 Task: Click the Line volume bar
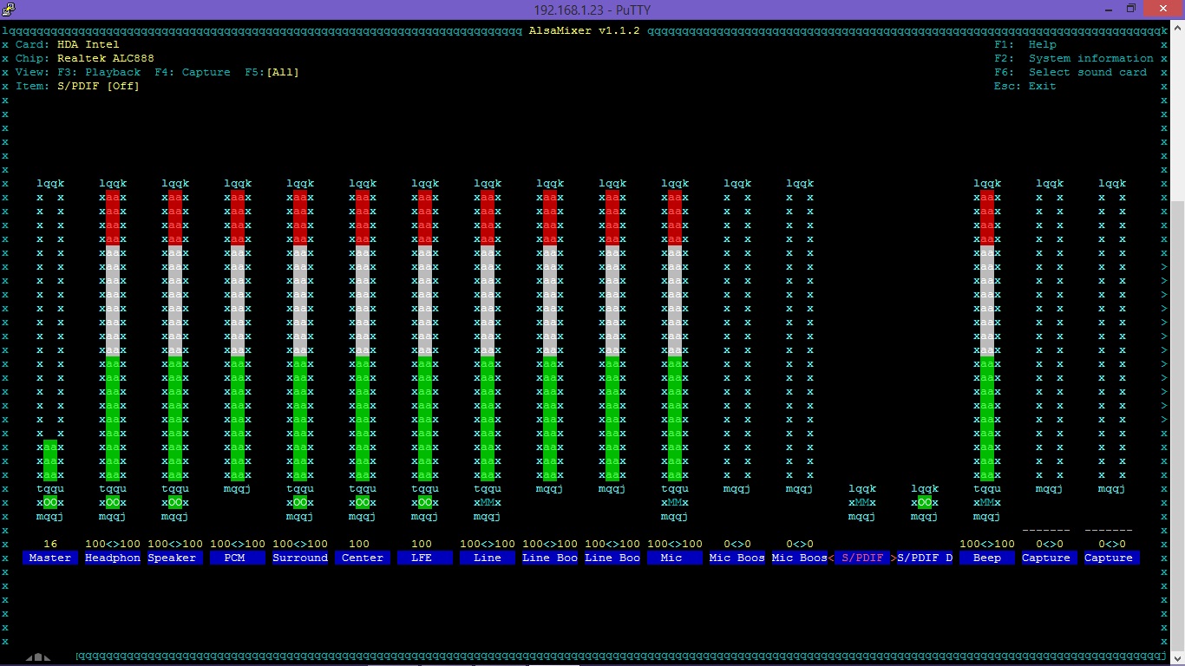click(x=488, y=336)
